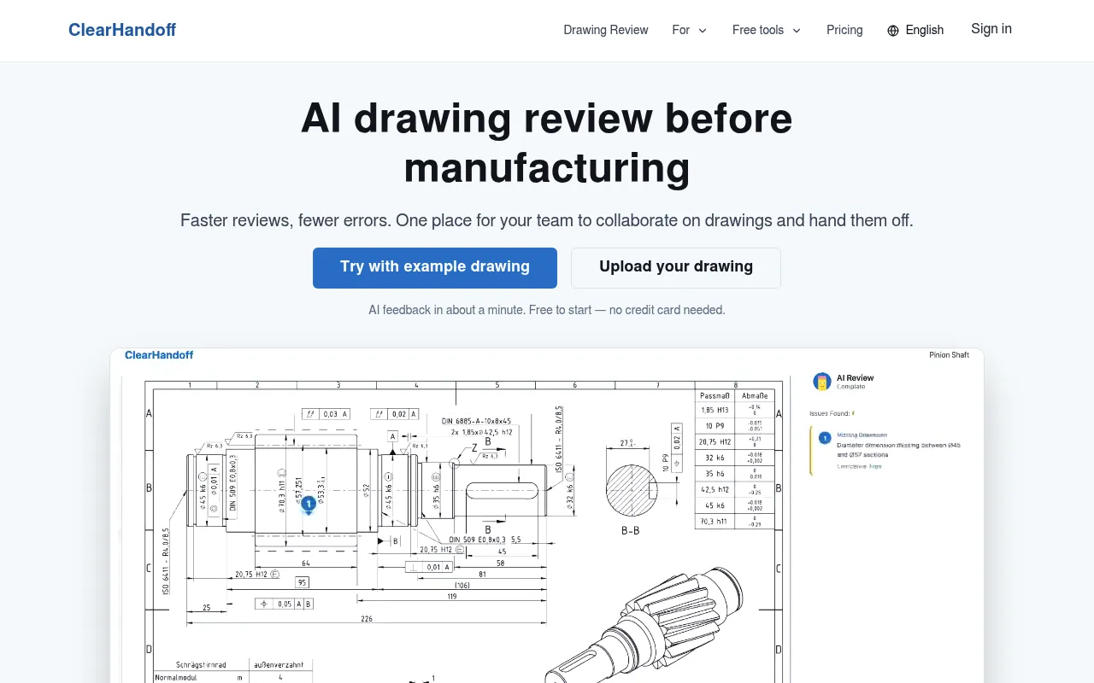Screen dimensions: 1094x683
Task: Click the AI Review avatar icon
Action: [x=822, y=382]
